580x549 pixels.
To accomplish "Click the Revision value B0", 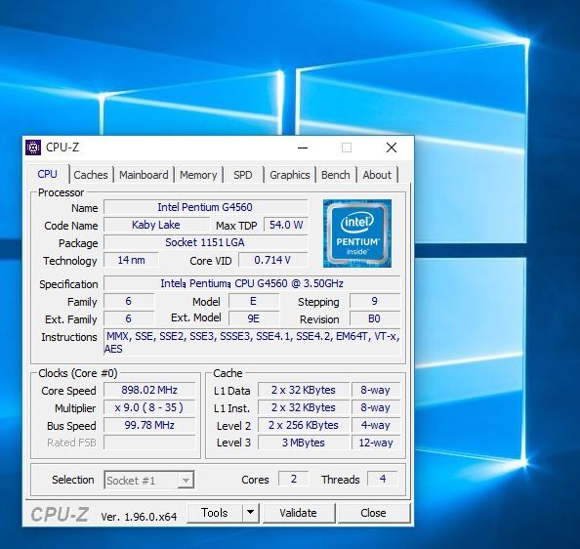I will [x=375, y=318].
